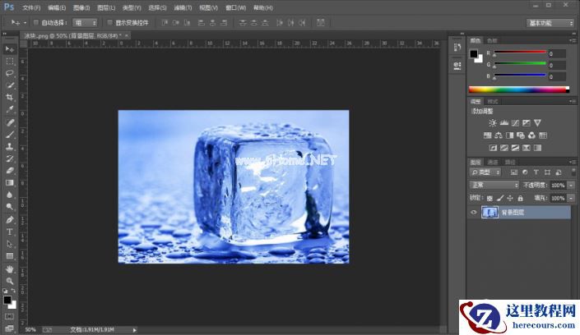Select the Hand tool
580x335 pixels.
point(10,268)
